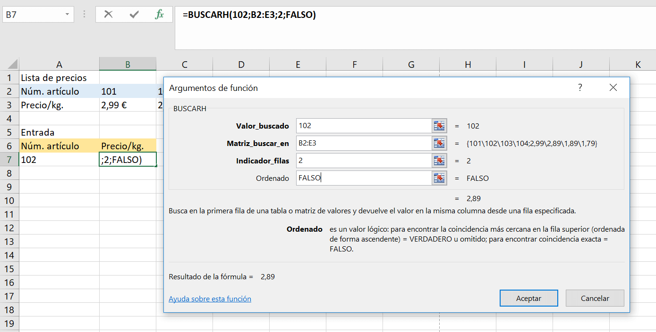Viewport: 656px width, 332px height.
Task: Click Matriz_buscar_en range selector icon
Action: tap(439, 143)
